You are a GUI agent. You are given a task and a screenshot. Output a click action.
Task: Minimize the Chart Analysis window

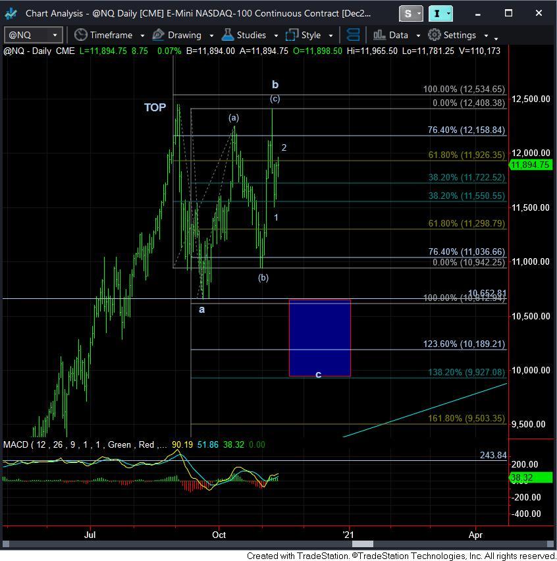coord(477,14)
